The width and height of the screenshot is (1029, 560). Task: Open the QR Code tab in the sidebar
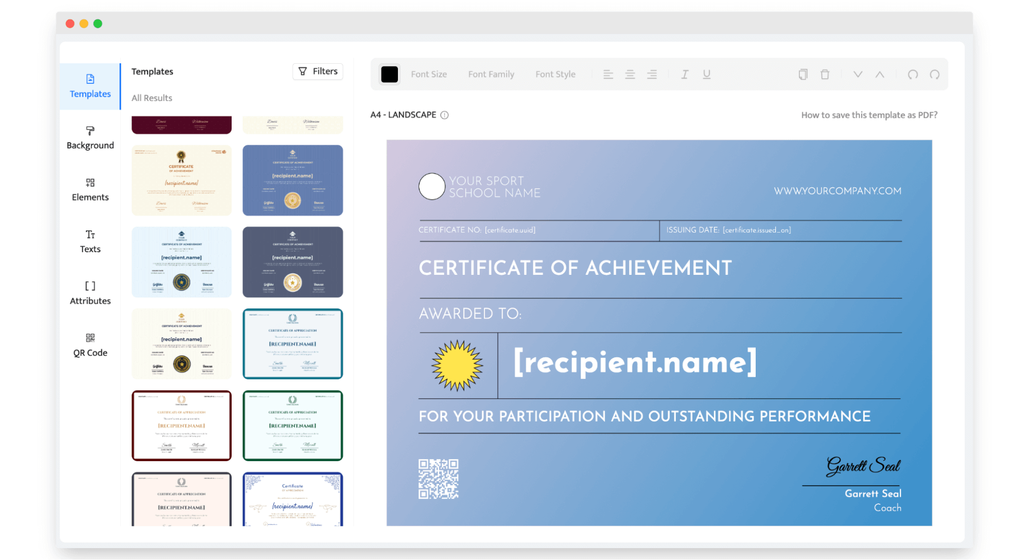[x=90, y=345]
